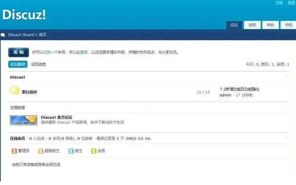Click the 在线会员 heading link
The width and height of the screenshot is (296, 185).
pyautogui.click(x=17, y=138)
